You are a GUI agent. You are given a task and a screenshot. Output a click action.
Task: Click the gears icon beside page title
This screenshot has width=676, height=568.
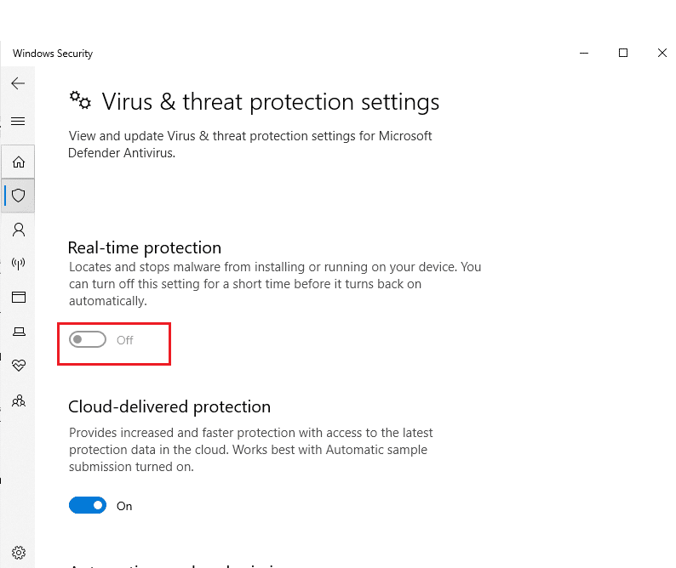tap(80, 101)
